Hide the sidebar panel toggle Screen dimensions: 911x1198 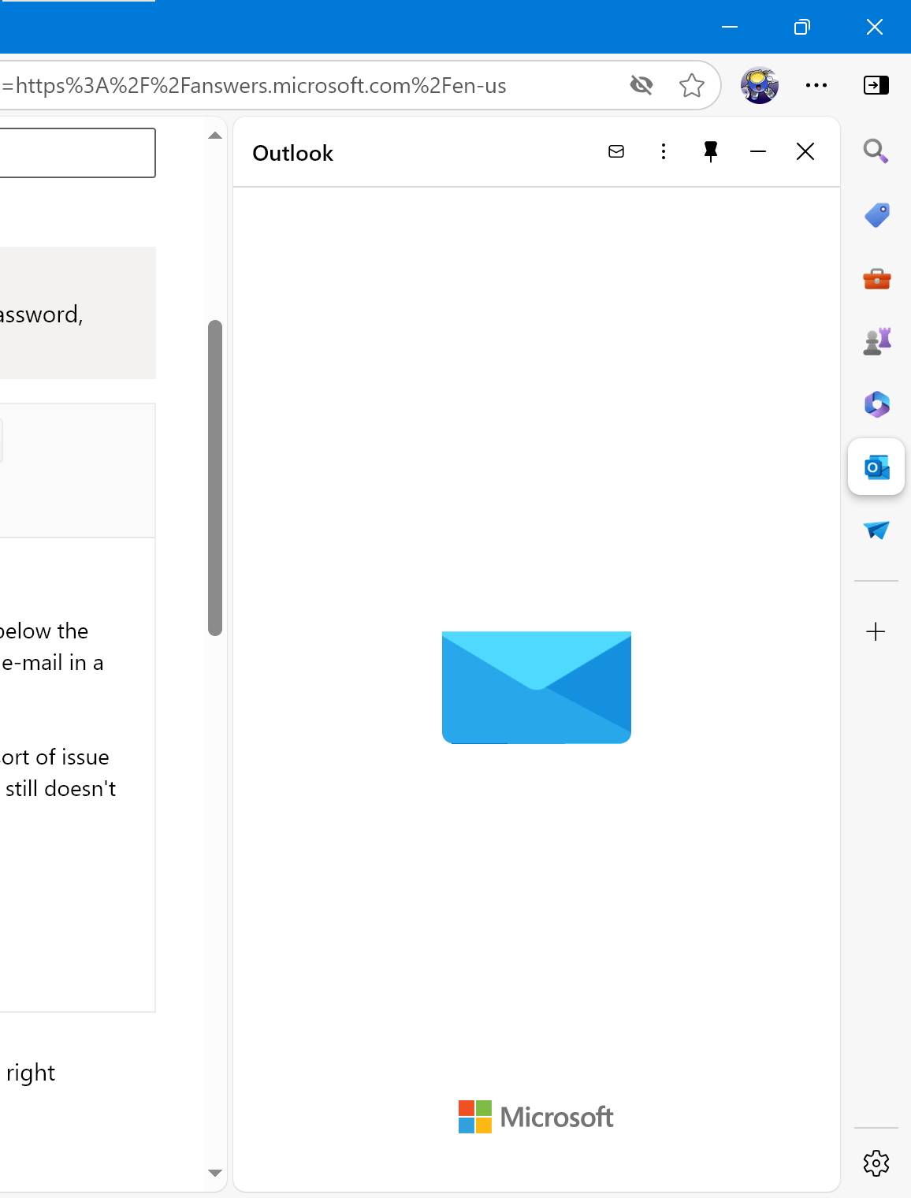876,85
